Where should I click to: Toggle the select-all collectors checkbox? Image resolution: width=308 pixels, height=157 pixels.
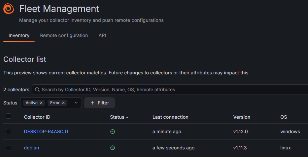click(x=9, y=116)
